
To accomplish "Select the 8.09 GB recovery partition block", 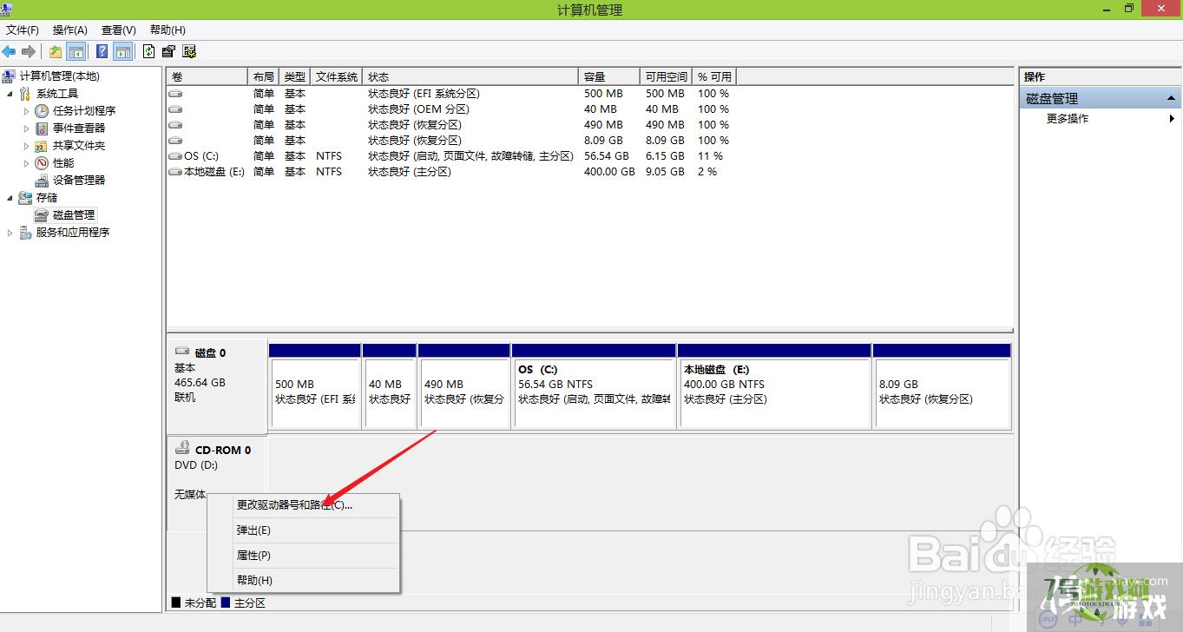I will click(943, 385).
